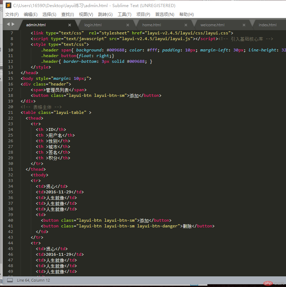Close the welcome.html tab
The height and width of the screenshot is (287, 286).
click(x=244, y=25)
